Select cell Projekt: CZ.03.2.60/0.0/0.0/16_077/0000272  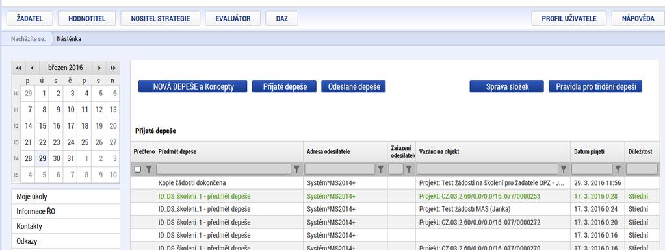click(493, 223)
